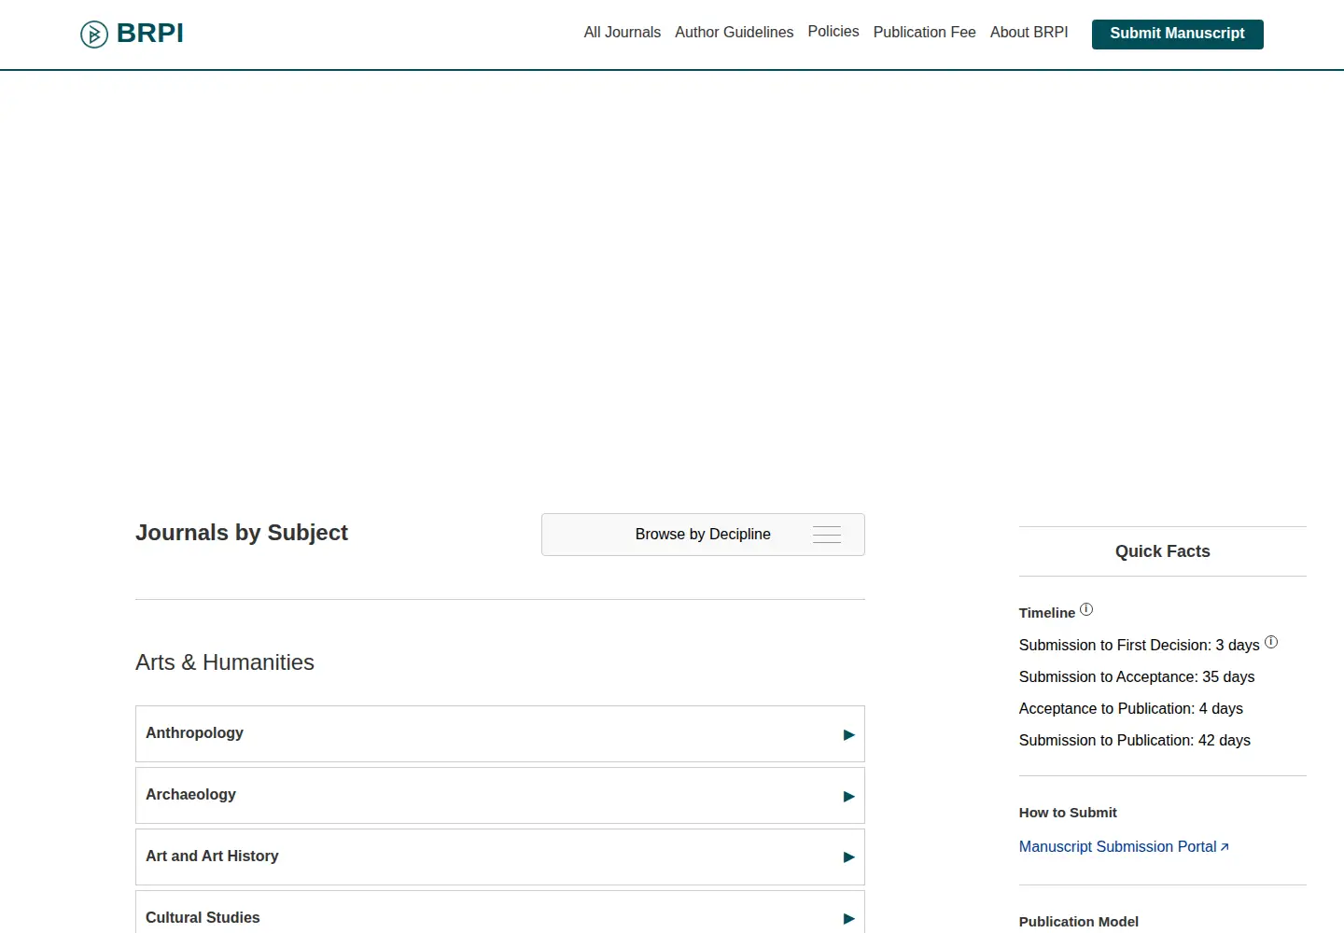1344x933 pixels.
Task: Click 'Submission to Acceptance: 35 days' text
Action: tap(1137, 677)
